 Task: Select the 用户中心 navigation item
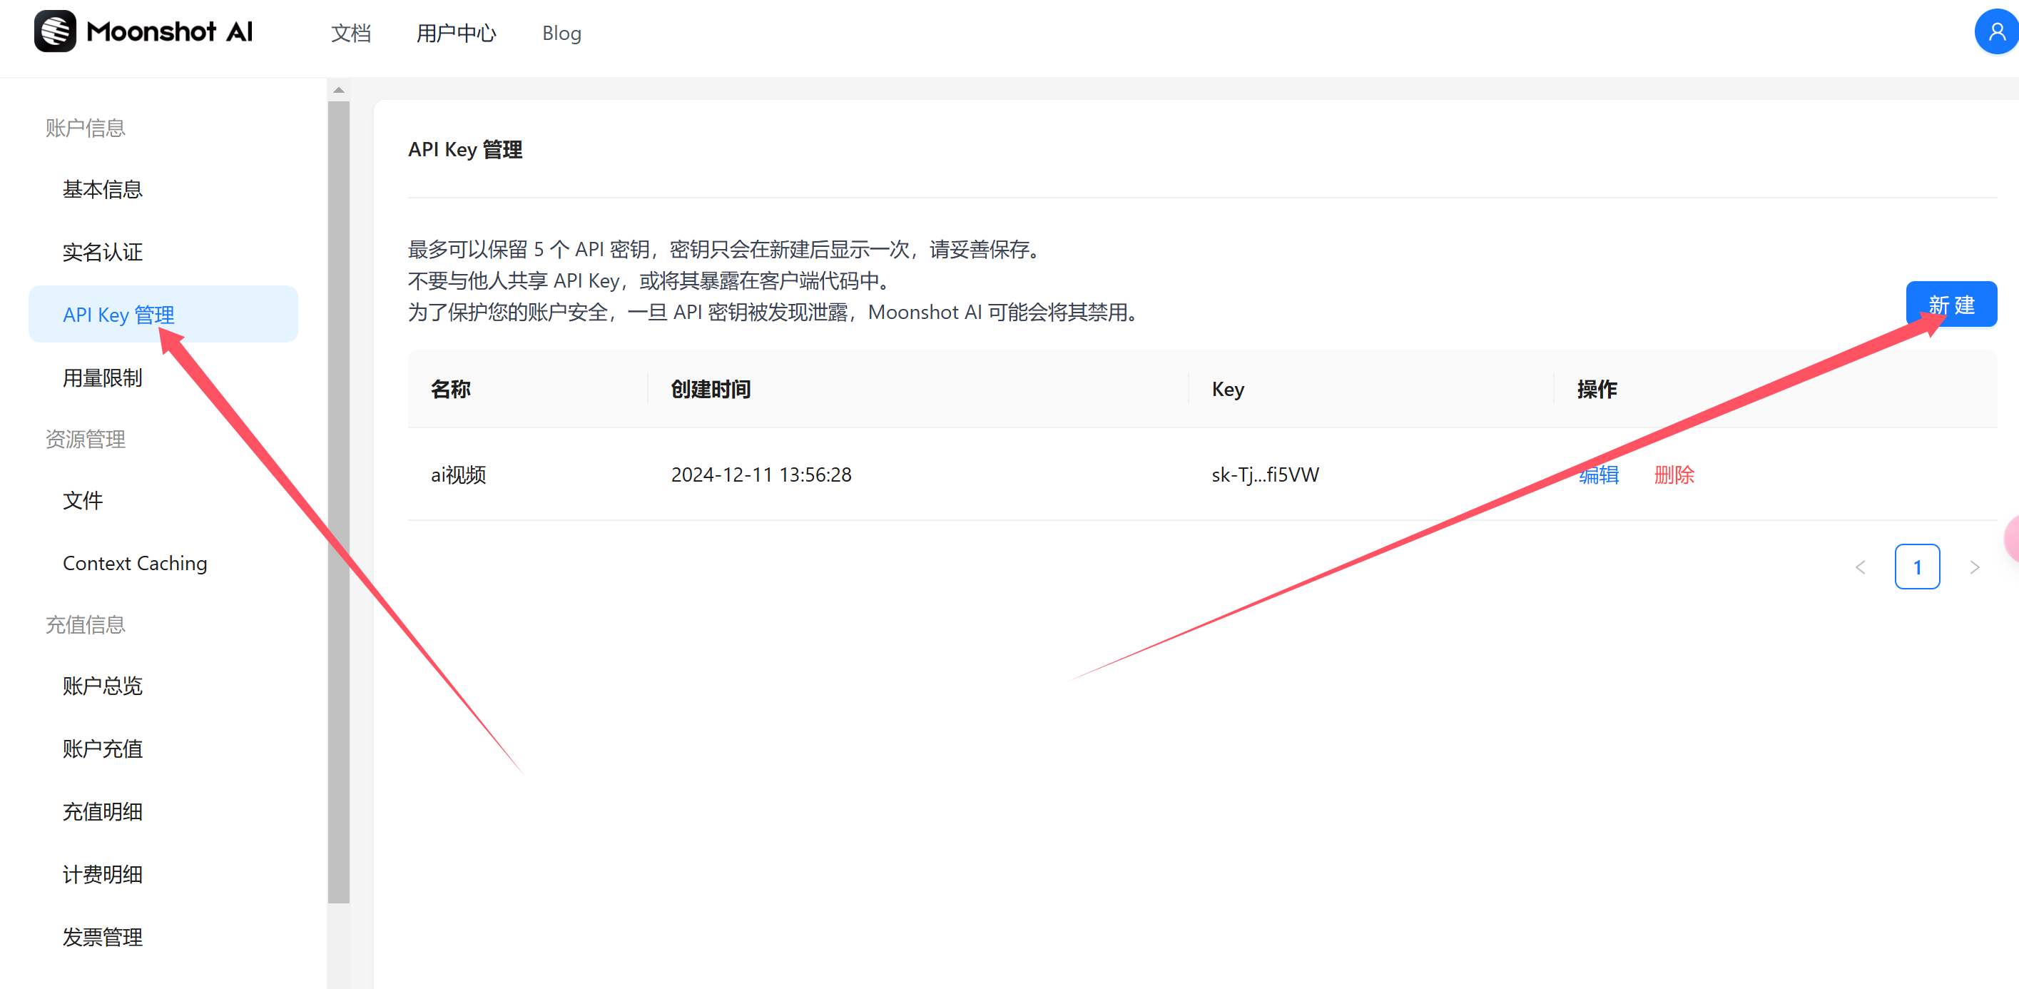click(456, 33)
